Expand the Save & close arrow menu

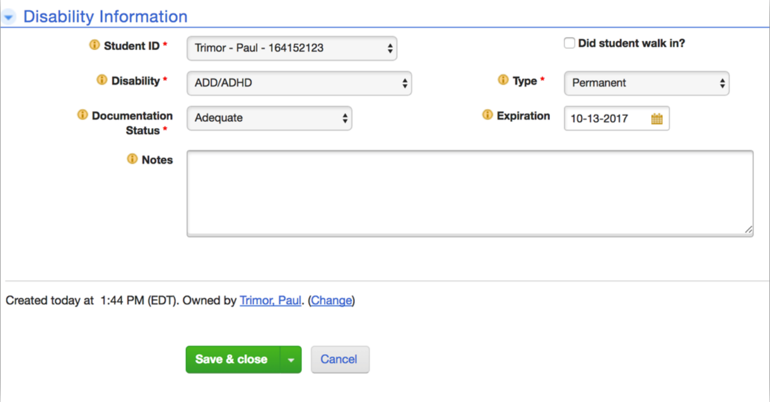tap(291, 360)
